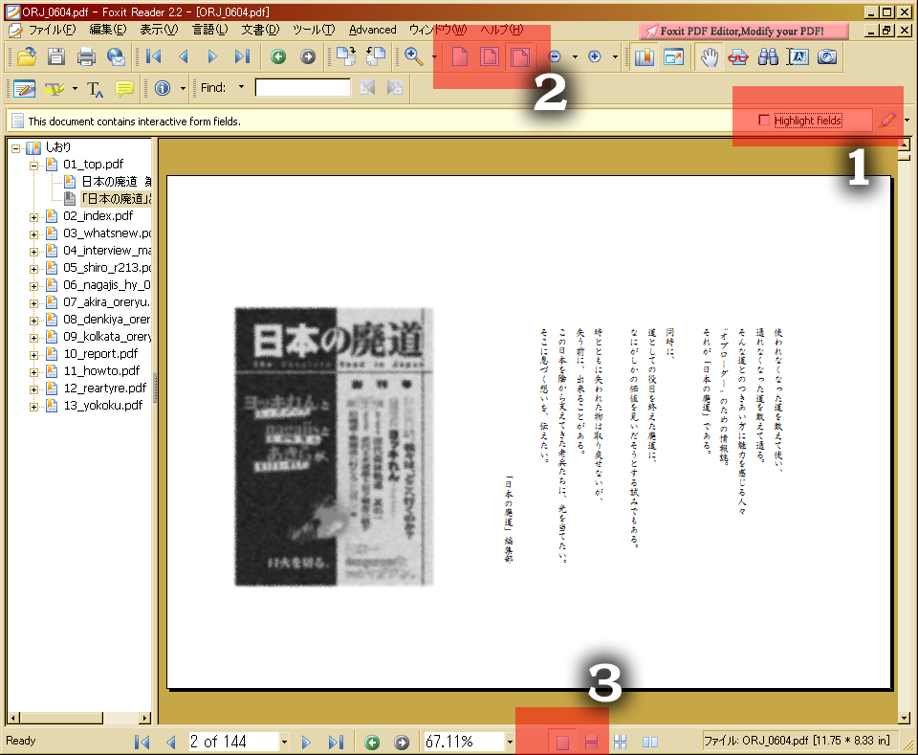Click the TA text tool icon
Screen dimensions: 918x755
tap(95, 88)
